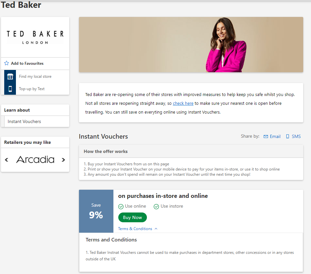
Task: Click the mobile phone icon beside Top-up by Text
Action: click(x=10, y=89)
